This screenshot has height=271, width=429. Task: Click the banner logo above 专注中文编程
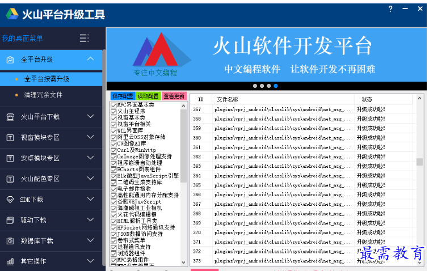161,50
